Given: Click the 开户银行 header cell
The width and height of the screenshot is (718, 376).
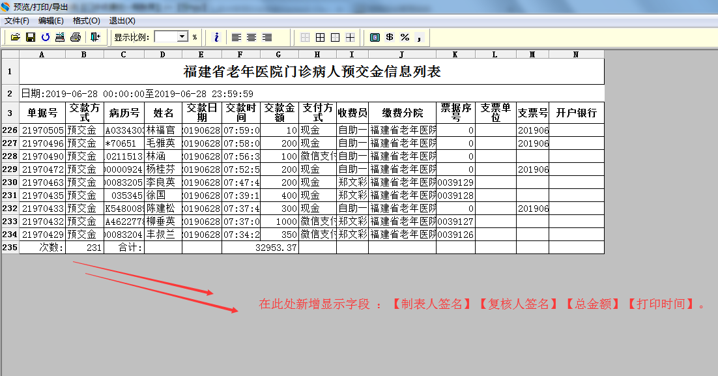Looking at the screenshot, I should (576, 113).
